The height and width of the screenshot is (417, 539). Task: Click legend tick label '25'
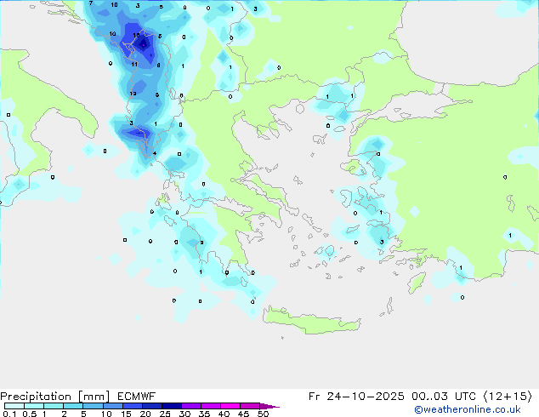165,414
